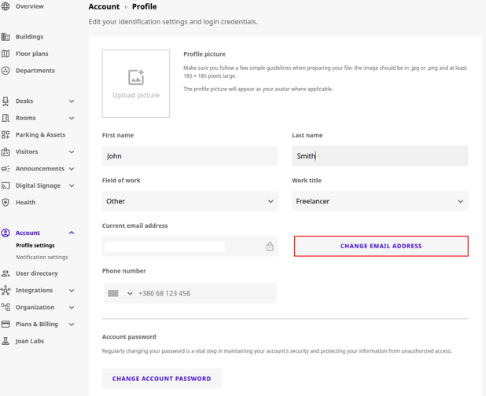Click the upload image icon in picture box
Screen dimensions: 486x396
coord(136,77)
